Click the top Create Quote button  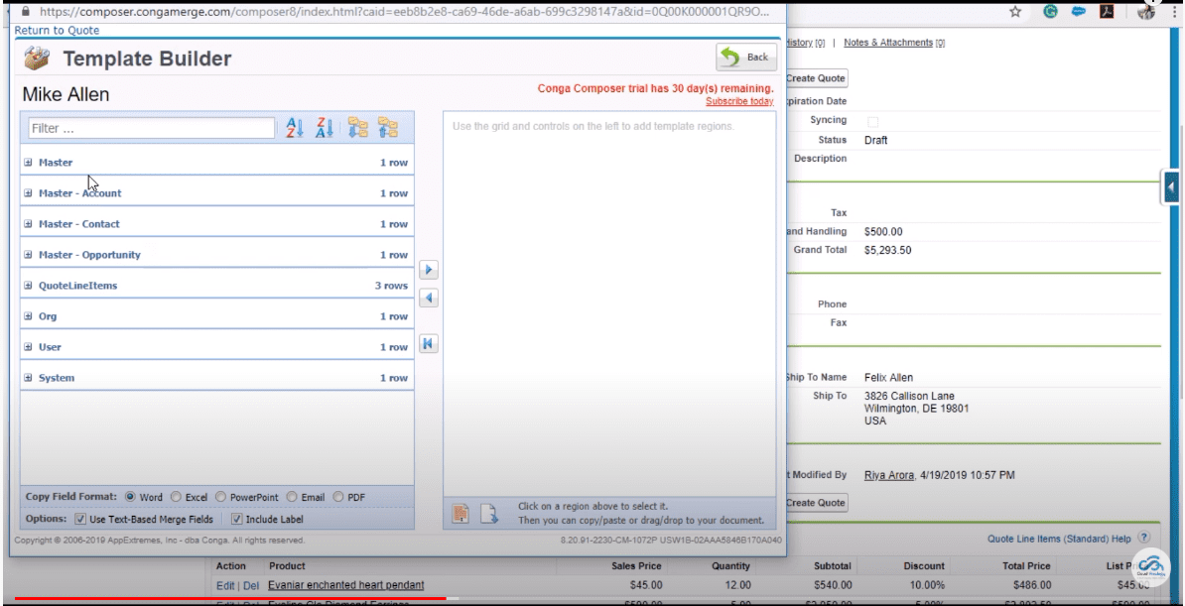(x=816, y=77)
